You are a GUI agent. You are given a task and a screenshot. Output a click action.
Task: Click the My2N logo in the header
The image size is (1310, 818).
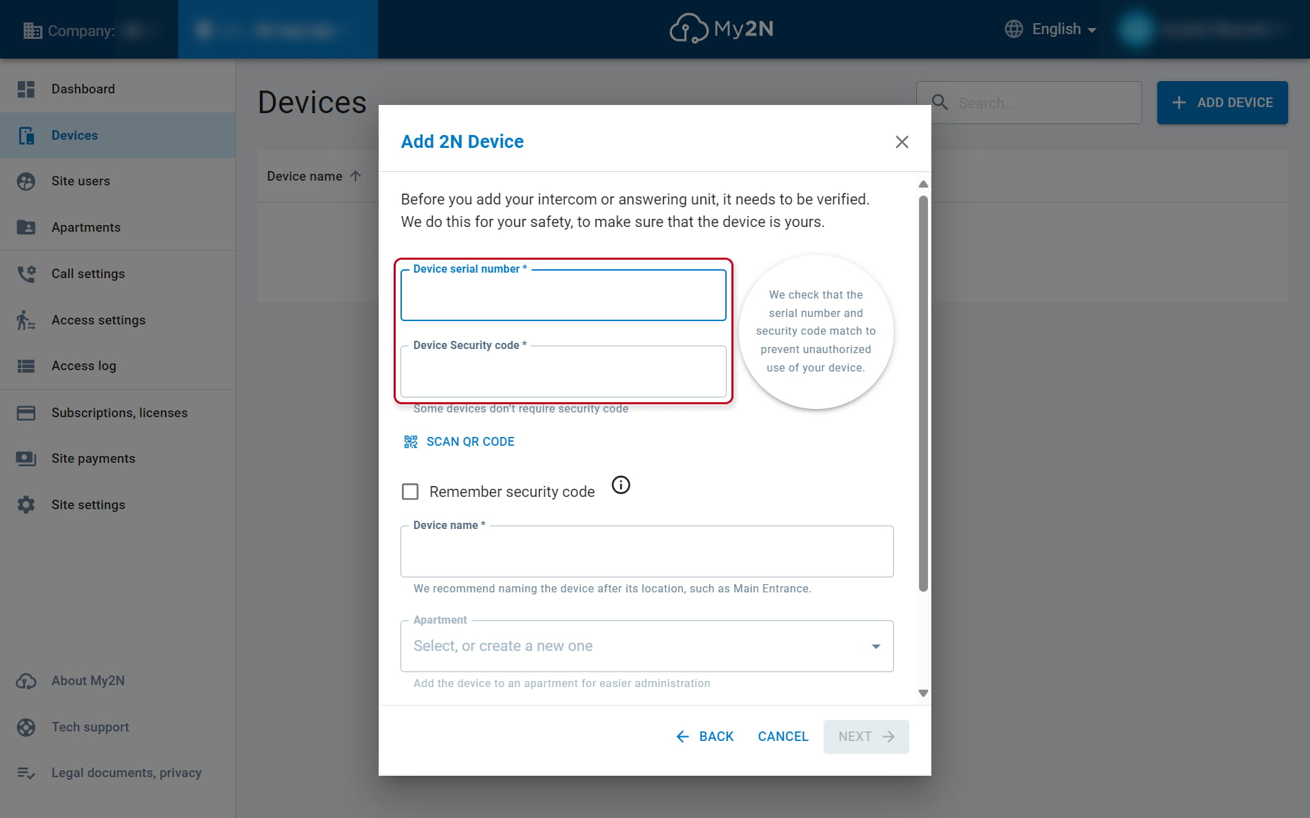[721, 29]
